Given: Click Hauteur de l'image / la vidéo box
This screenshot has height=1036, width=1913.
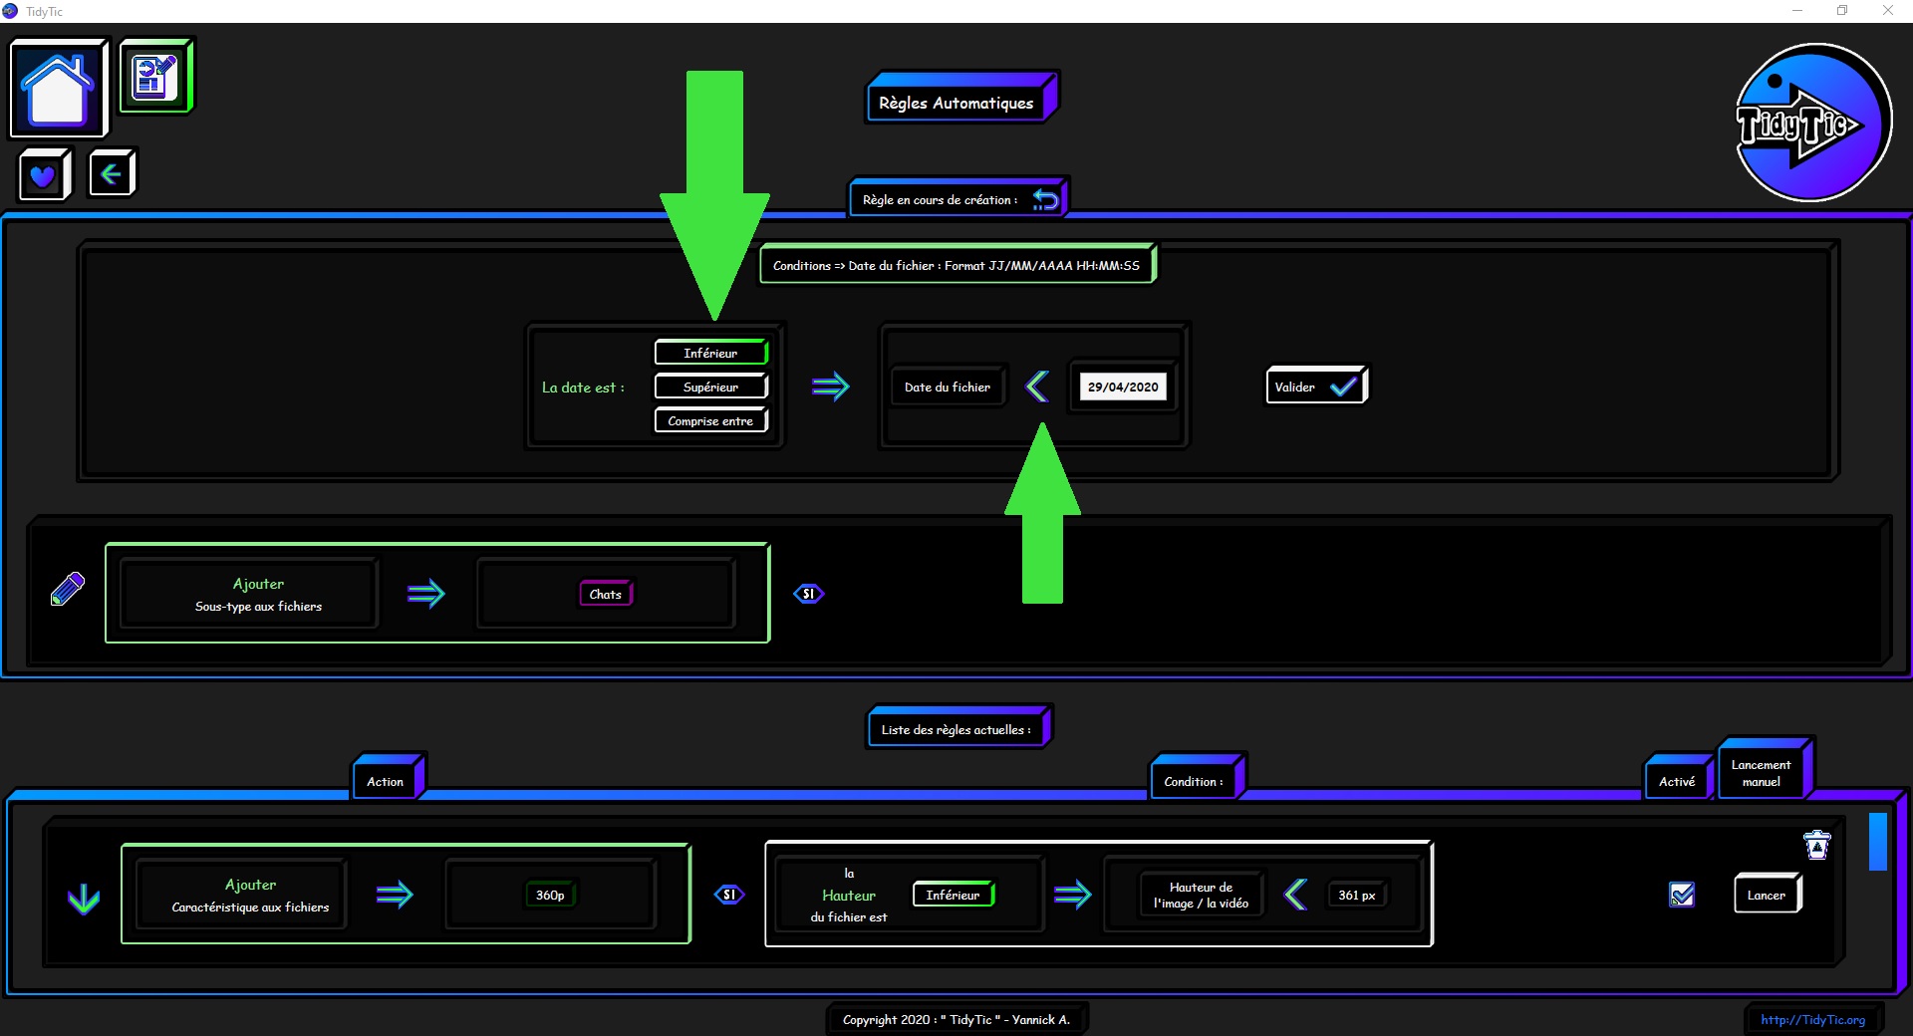Looking at the screenshot, I should pyautogui.click(x=1201, y=895).
